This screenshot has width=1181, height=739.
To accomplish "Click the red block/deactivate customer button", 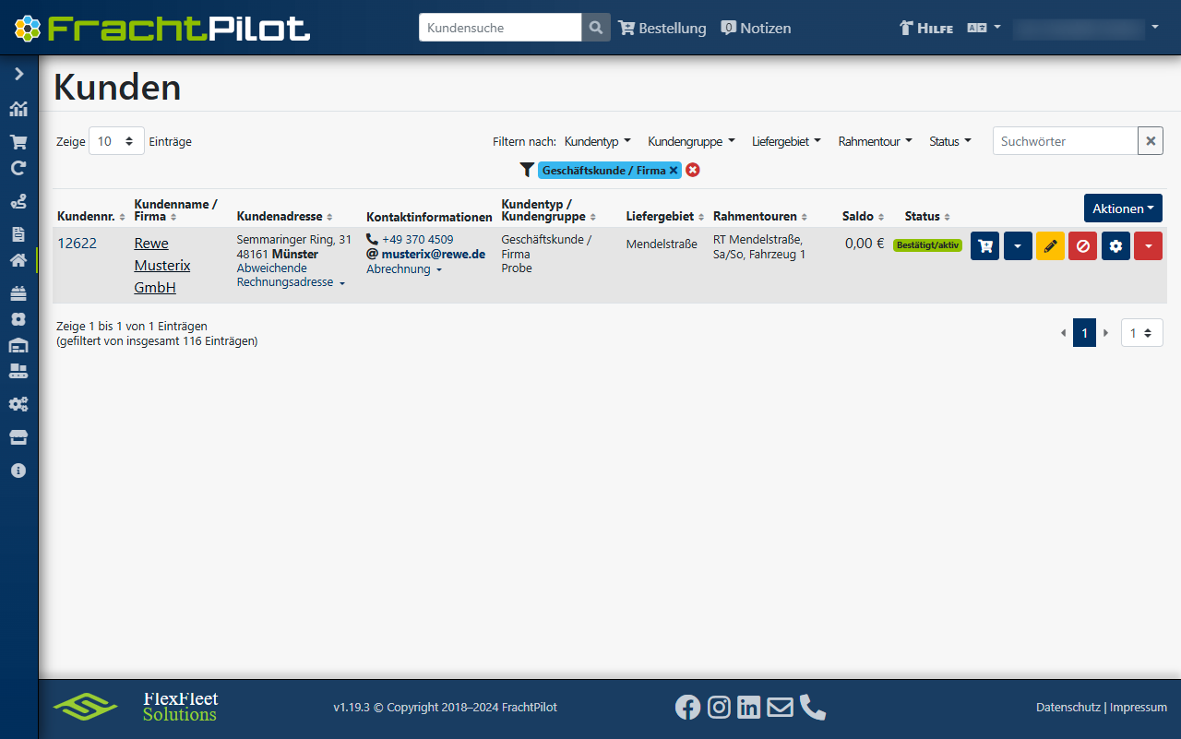I will [x=1083, y=246].
